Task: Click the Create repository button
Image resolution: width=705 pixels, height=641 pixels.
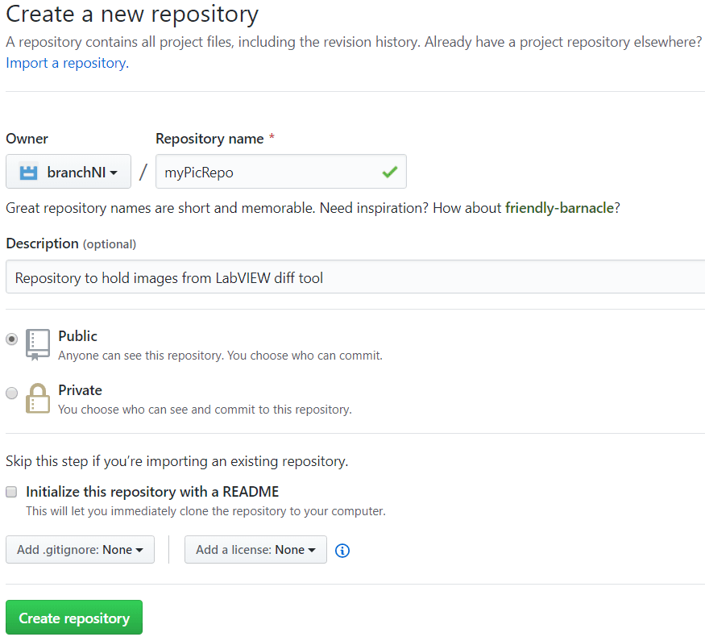Action: tap(73, 617)
